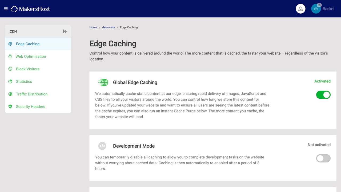
Task: Disable the Global Edge Caching toggle
Action: pyautogui.click(x=323, y=95)
